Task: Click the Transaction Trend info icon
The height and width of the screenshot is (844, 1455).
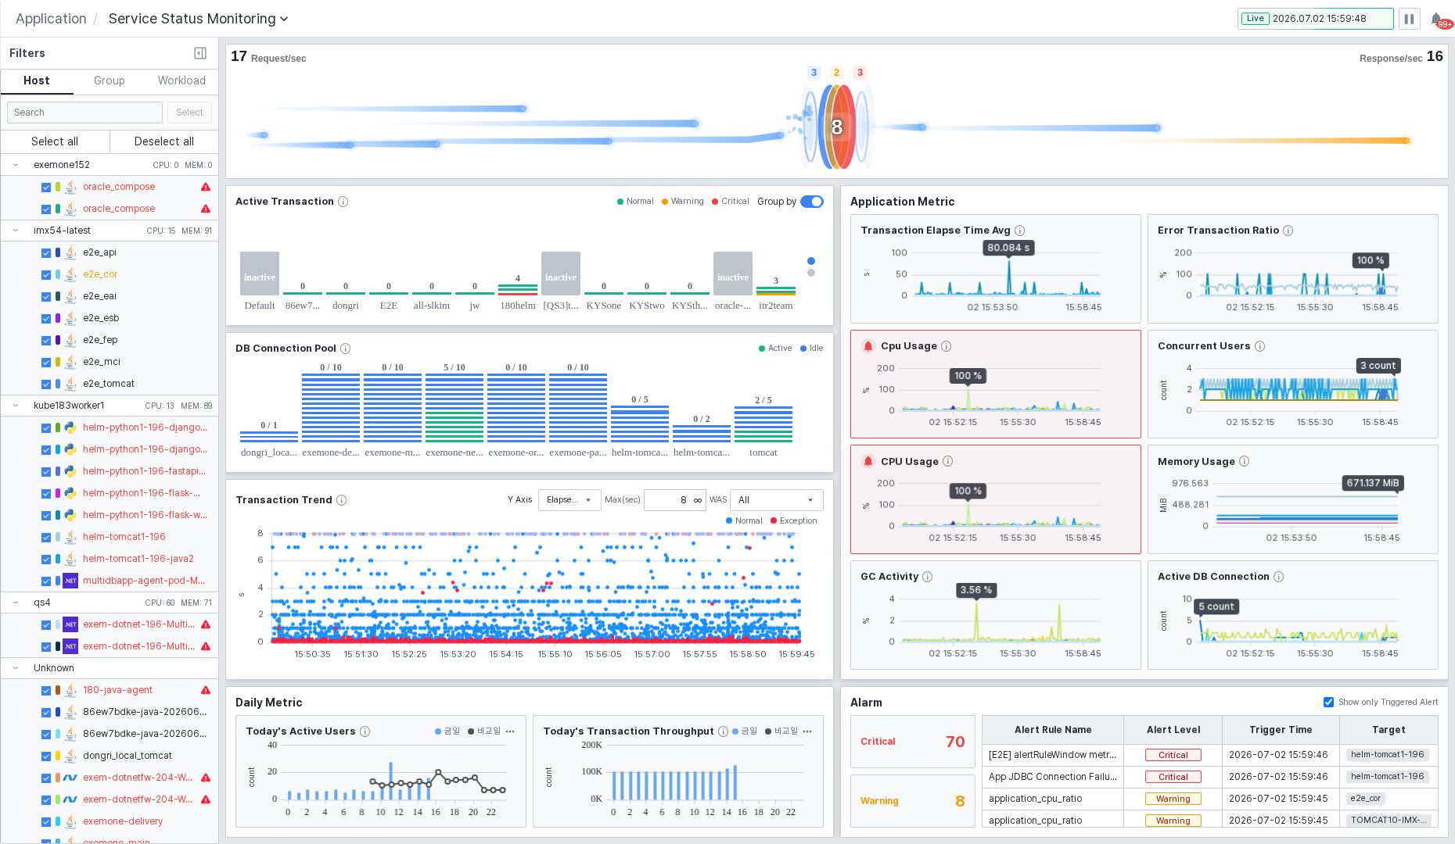Action: [x=341, y=500]
